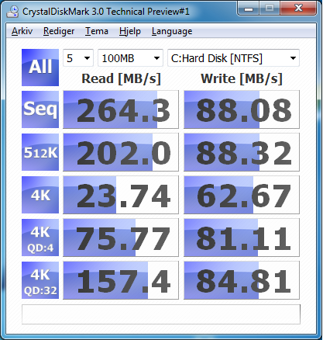Click the Write [MB/s] column header
The image size is (323, 340).
click(242, 78)
